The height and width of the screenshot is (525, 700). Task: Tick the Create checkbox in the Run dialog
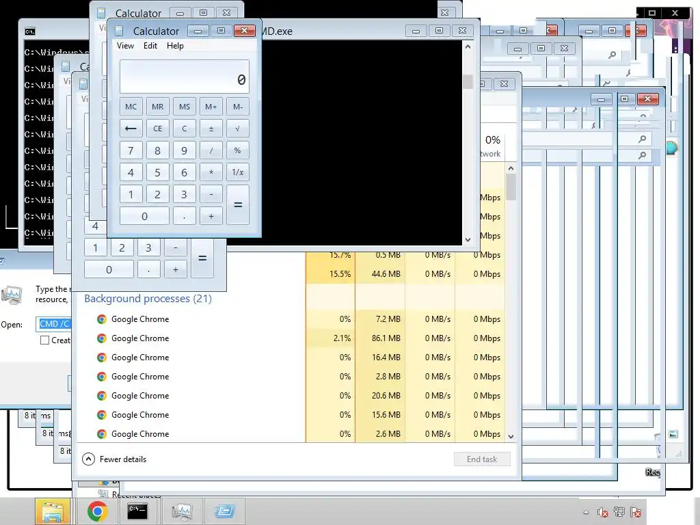[x=44, y=340]
